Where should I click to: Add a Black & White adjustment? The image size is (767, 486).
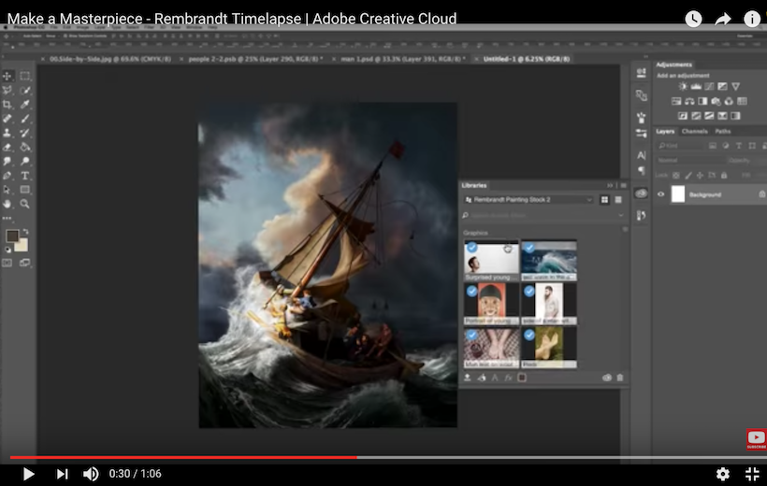702,101
